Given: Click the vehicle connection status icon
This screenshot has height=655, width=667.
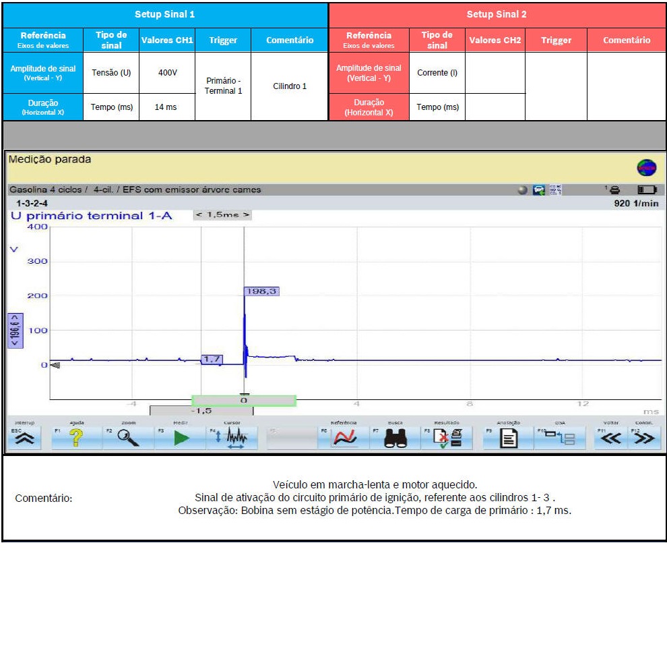Looking at the screenshot, I should pyautogui.click(x=539, y=191).
